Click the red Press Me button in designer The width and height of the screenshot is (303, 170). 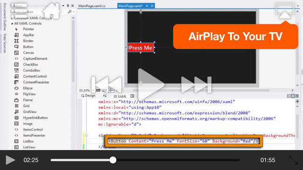[x=141, y=48]
